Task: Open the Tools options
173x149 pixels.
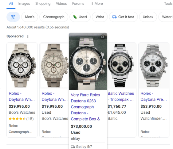Action: pos(168,4)
